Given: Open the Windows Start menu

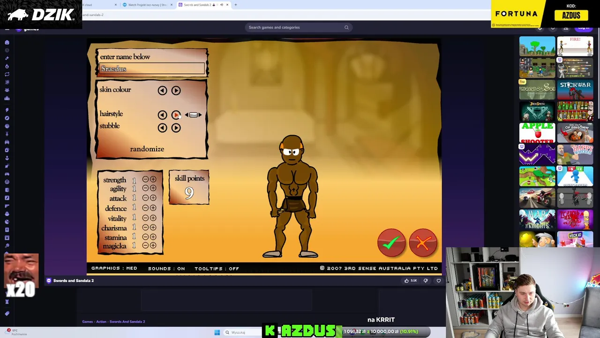Looking at the screenshot, I should (x=217, y=332).
